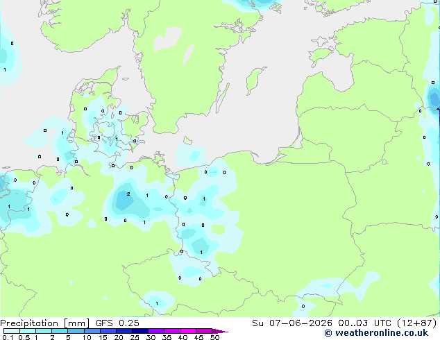The height and width of the screenshot is (340, 440).
Task: Click the 10–15 mm blue legend swatch
Action: tap(92, 331)
